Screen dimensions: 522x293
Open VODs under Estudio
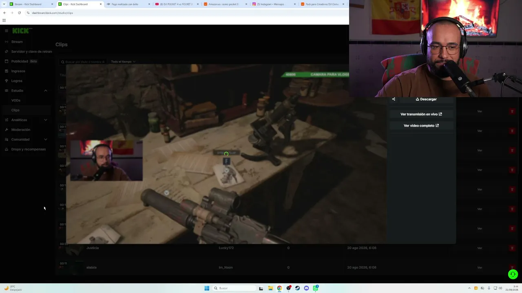[16, 101]
